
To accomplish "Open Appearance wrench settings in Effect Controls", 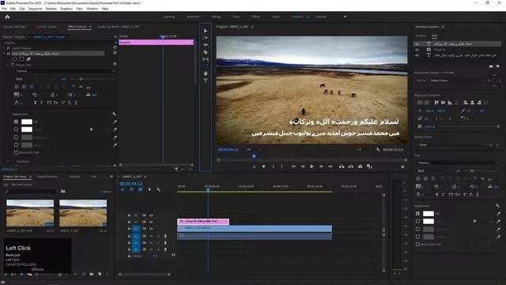I will click(x=114, y=114).
